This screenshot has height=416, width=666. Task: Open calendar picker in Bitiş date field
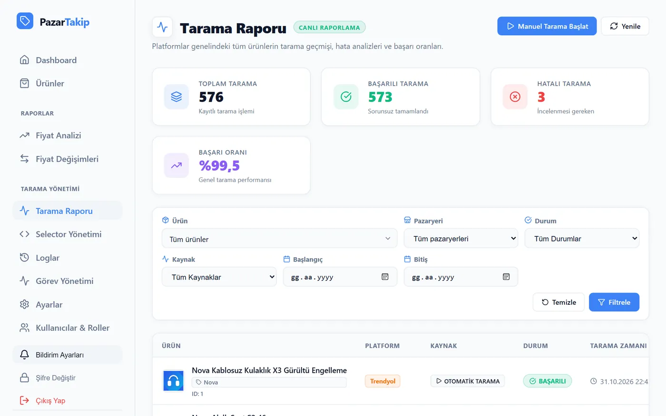click(x=506, y=277)
